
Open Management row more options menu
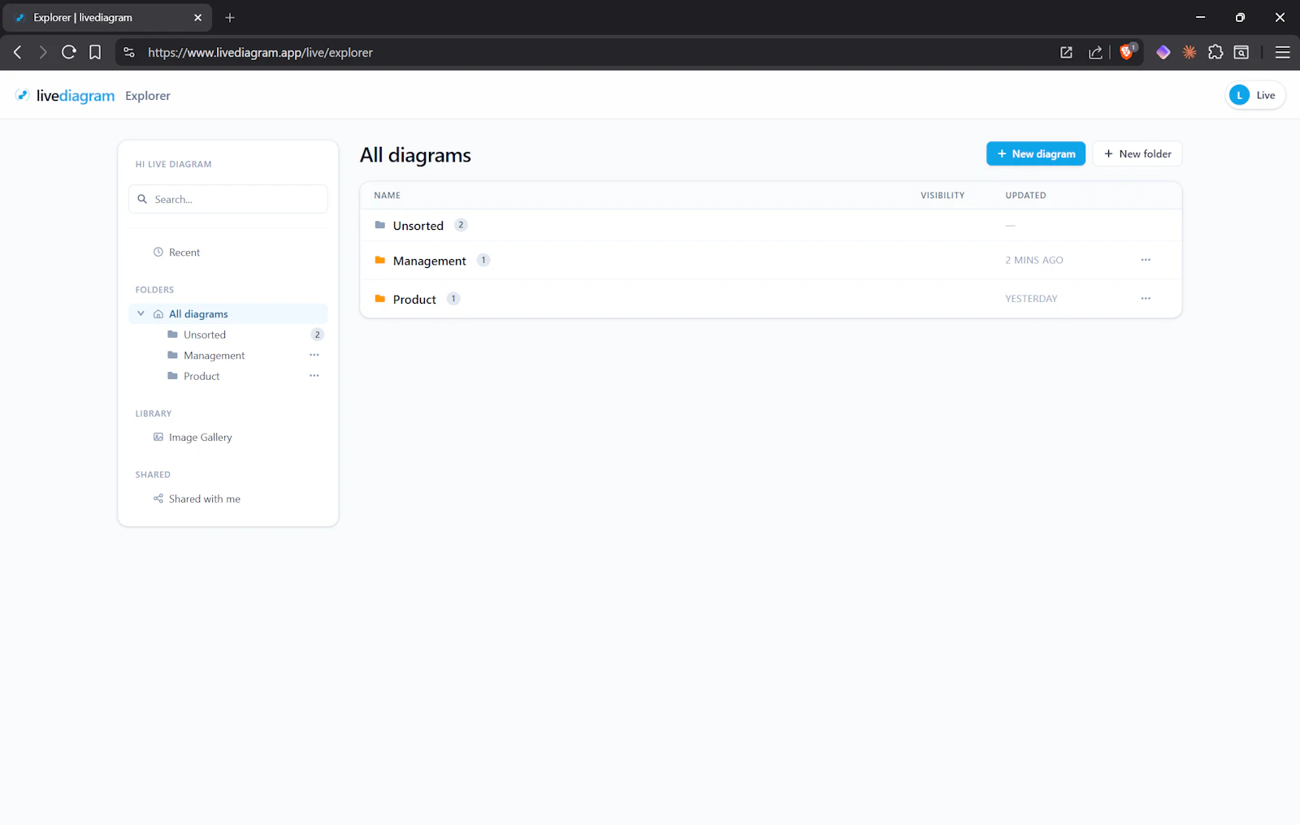tap(1146, 260)
